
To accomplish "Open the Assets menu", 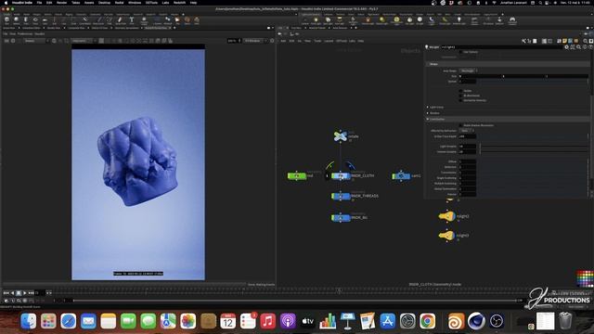I will [x=89, y=2].
